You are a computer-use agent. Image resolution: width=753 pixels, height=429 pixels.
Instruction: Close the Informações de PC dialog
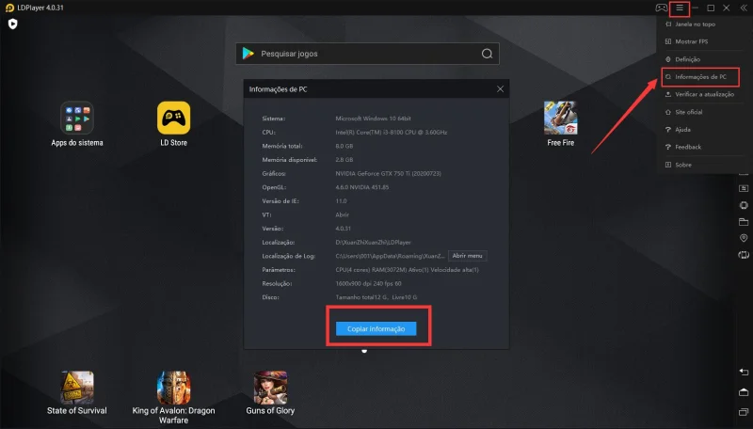pyautogui.click(x=500, y=89)
